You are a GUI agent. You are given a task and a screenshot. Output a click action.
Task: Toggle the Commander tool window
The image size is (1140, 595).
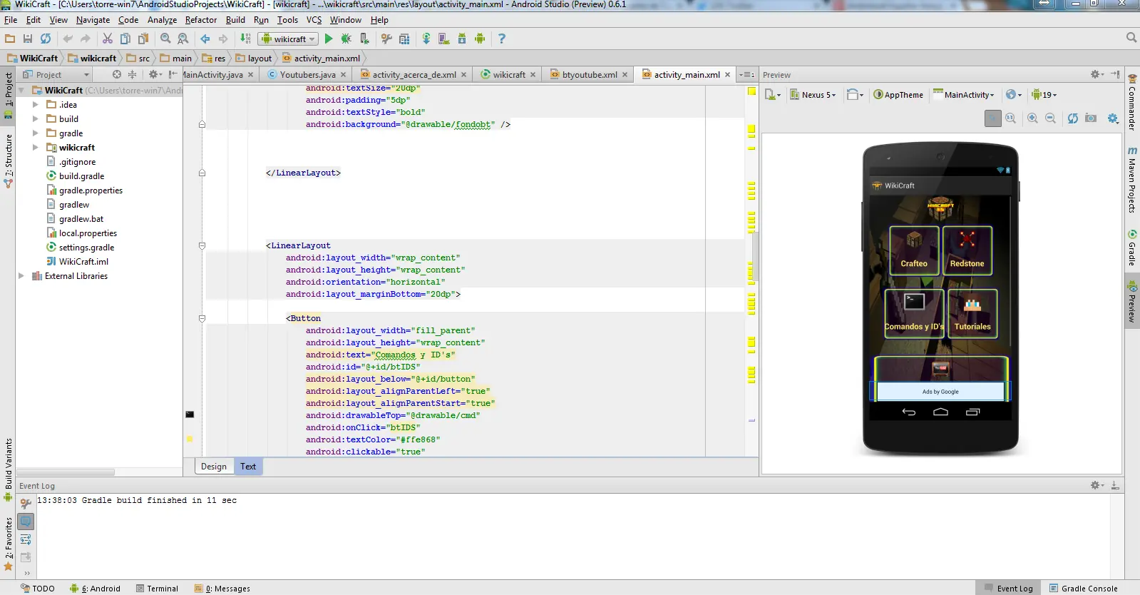click(1131, 101)
